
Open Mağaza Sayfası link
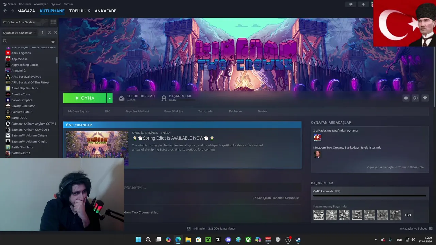point(79,111)
